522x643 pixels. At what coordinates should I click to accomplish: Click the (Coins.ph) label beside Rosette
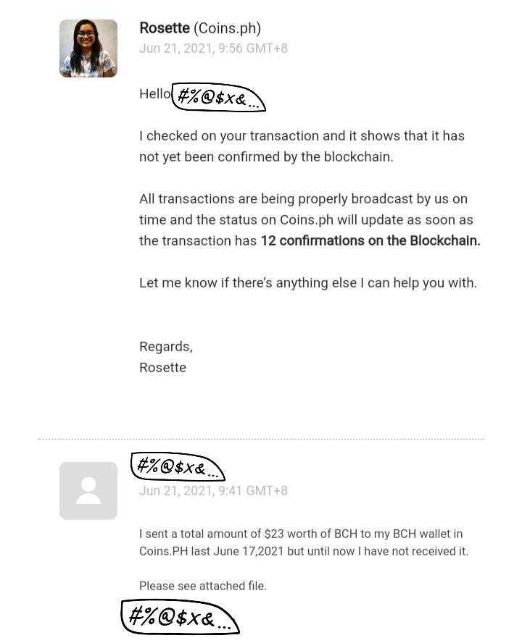(x=227, y=28)
